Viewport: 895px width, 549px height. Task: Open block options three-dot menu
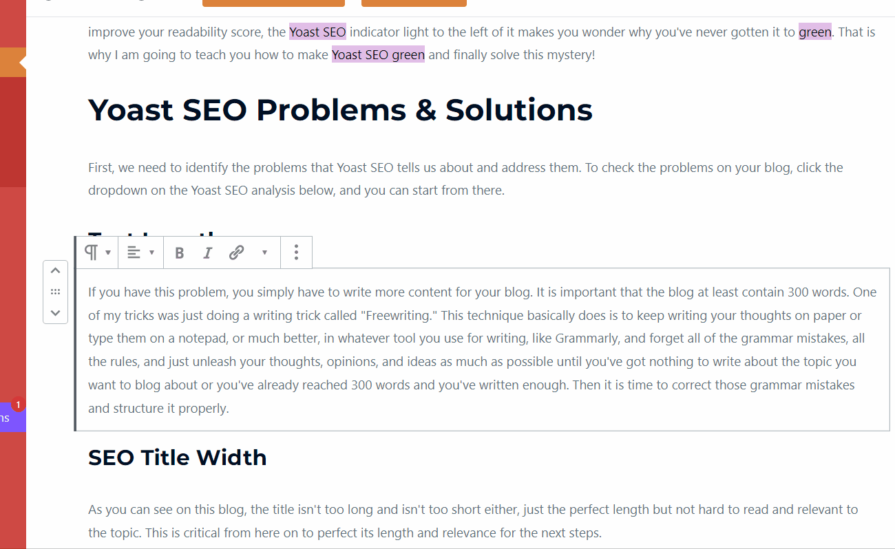[x=296, y=252]
